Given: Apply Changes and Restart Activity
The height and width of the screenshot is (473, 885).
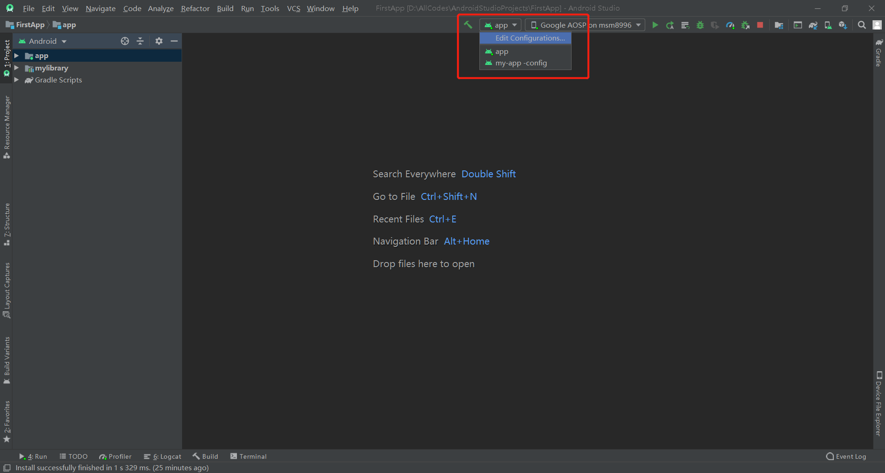Looking at the screenshot, I should [x=670, y=25].
